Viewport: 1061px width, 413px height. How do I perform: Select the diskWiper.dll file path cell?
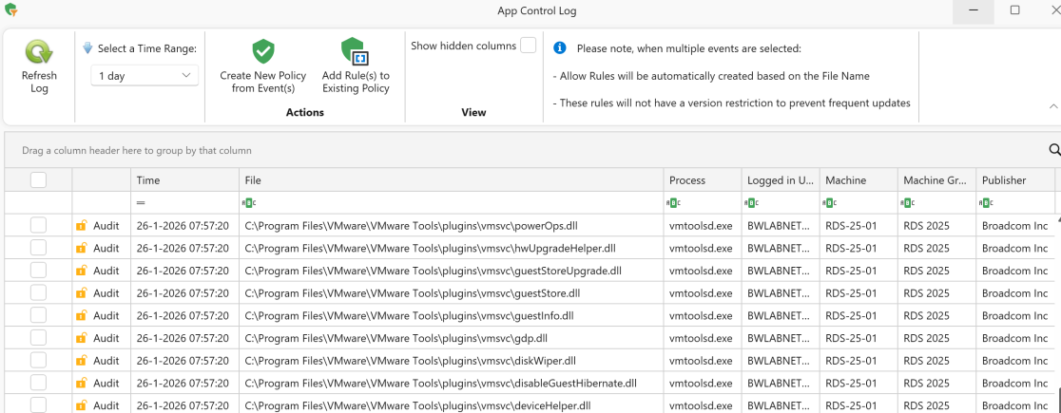point(452,360)
